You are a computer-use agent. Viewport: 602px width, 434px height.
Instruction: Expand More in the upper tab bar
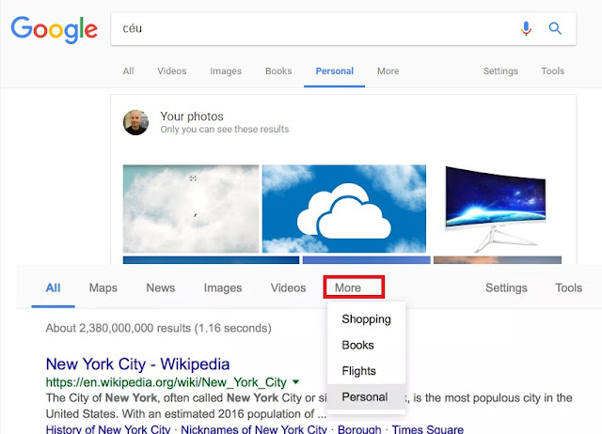tap(388, 71)
